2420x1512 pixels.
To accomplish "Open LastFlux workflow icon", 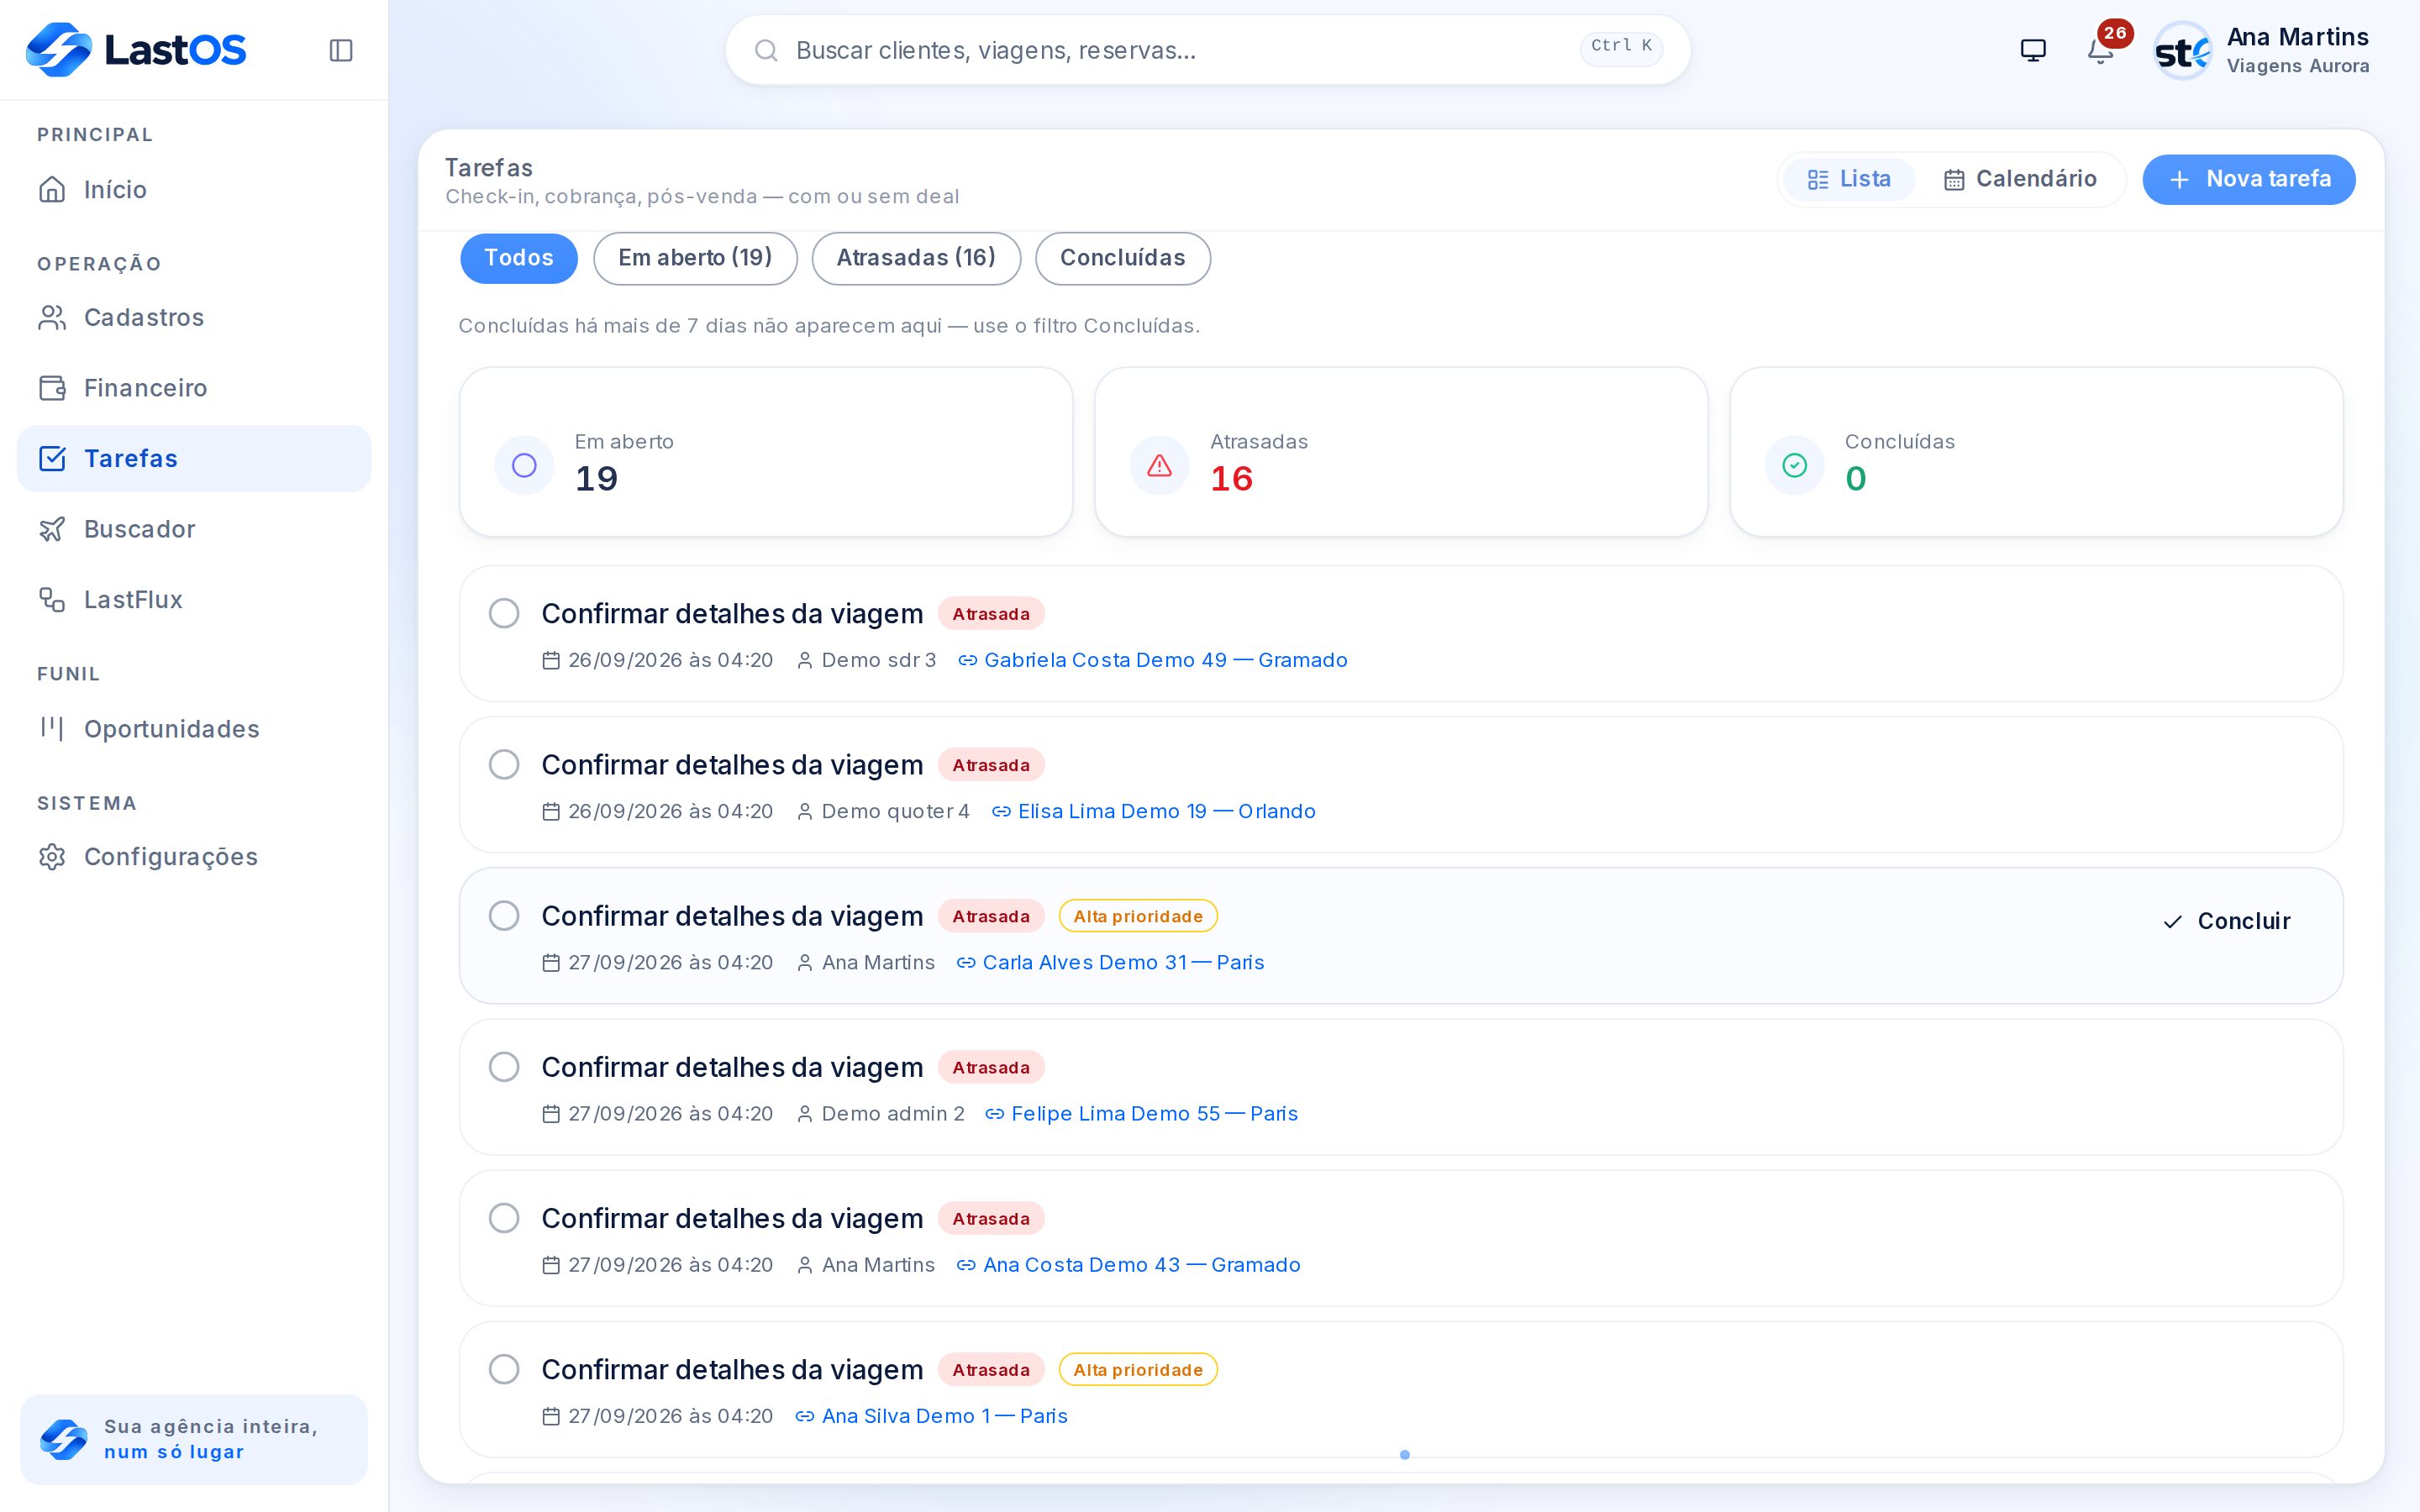I will point(52,599).
